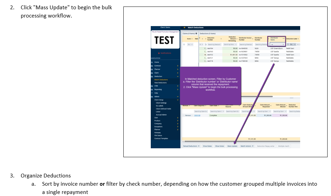Expand the Contract navigation menu
The height and width of the screenshot is (196, 331).
(177, 66)
